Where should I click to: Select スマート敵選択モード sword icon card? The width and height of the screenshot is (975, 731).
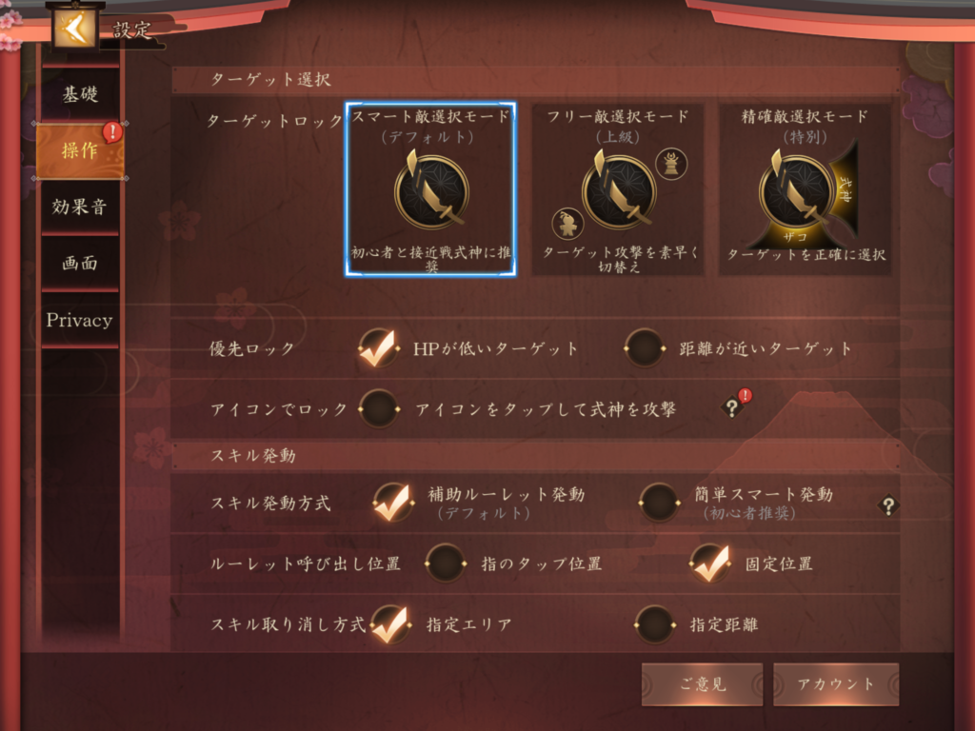[431, 189]
